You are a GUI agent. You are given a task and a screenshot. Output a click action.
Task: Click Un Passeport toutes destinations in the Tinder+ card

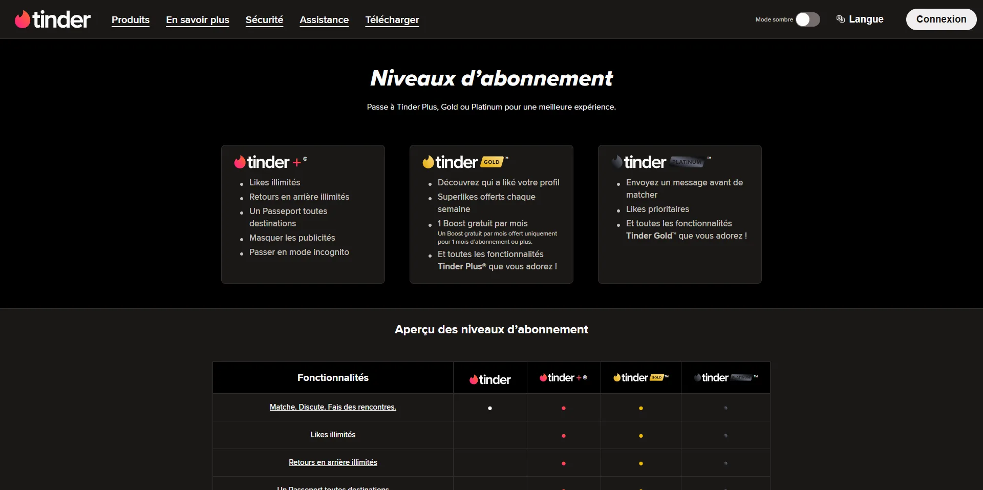[x=288, y=217]
